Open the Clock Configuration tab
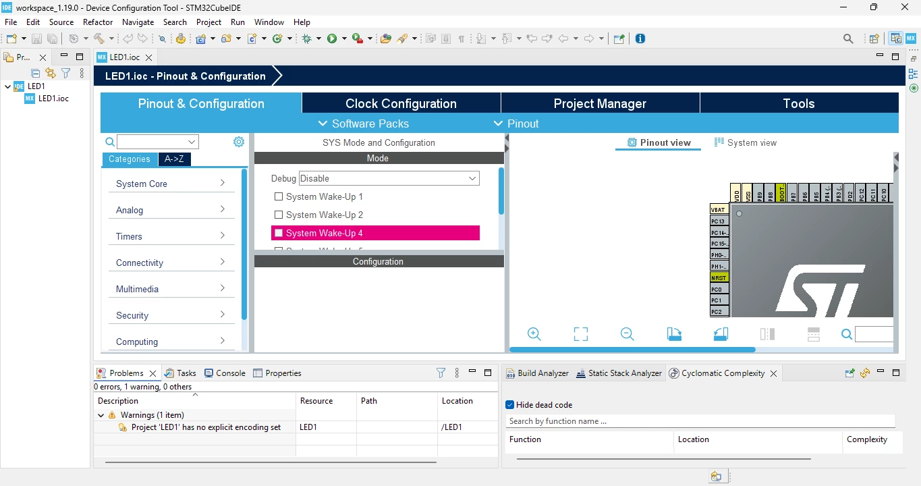The height and width of the screenshot is (486, 921). [x=401, y=103]
